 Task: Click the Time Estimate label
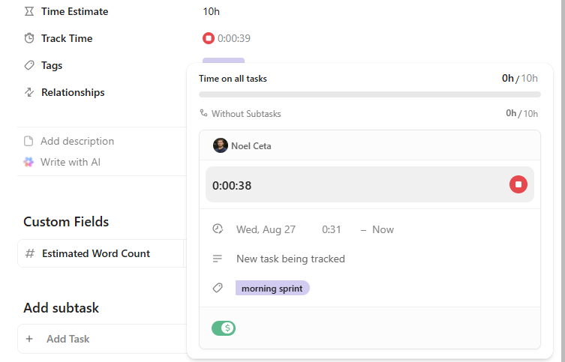(74, 11)
